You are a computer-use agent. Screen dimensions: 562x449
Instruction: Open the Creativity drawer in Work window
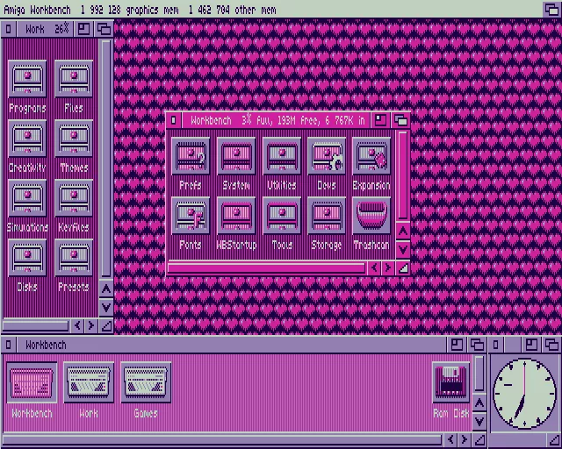point(27,139)
